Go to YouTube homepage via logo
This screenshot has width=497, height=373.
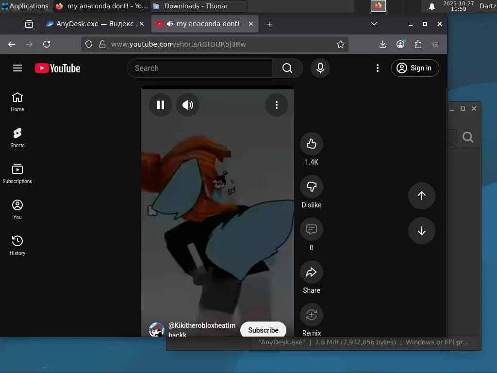coord(57,68)
